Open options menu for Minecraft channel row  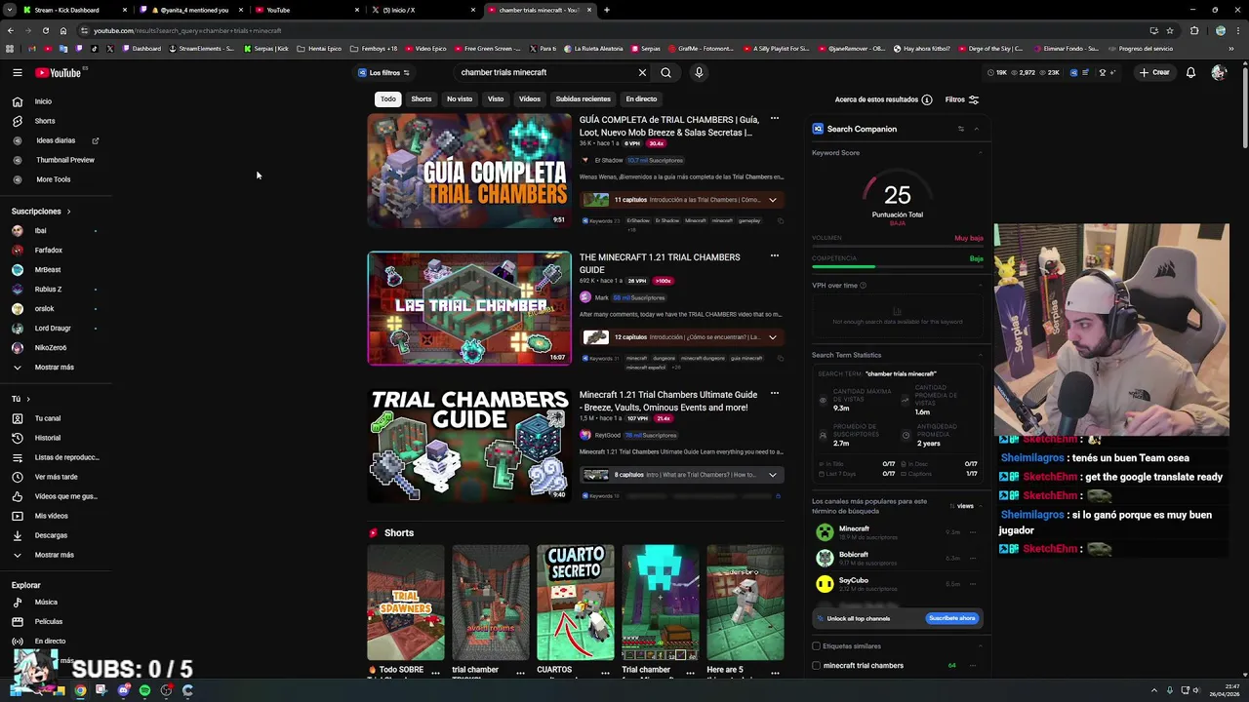click(973, 532)
